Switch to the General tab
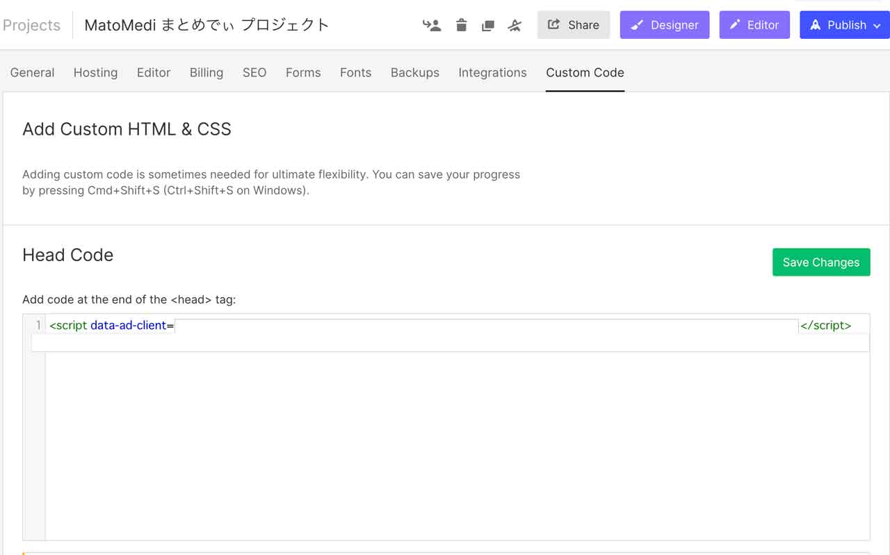The width and height of the screenshot is (890, 555). point(32,72)
